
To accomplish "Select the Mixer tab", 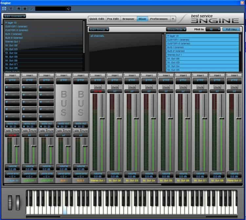I will pyautogui.click(x=142, y=19).
